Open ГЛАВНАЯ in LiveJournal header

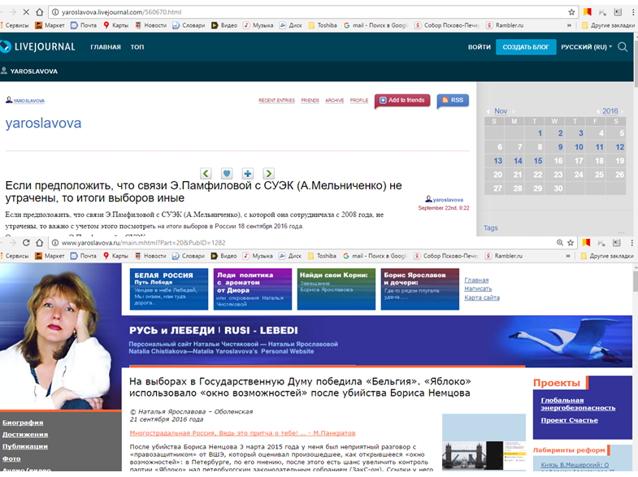(x=106, y=47)
